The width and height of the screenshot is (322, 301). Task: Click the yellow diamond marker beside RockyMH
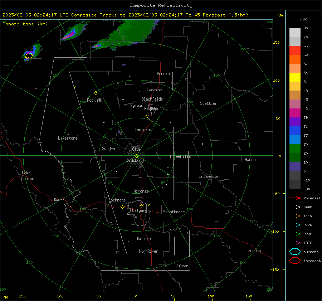point(96,93)
